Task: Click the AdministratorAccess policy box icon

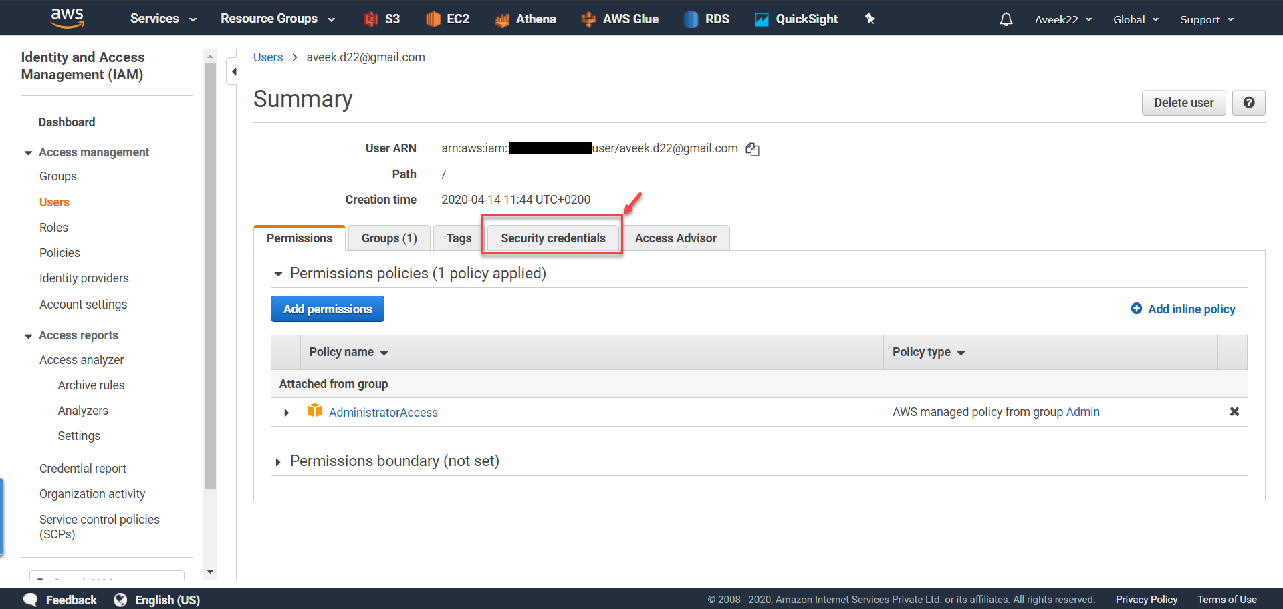Action: point(315,411)
